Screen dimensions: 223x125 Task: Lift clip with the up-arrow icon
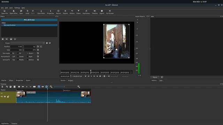pyautogui.click(x=26, y=87)
